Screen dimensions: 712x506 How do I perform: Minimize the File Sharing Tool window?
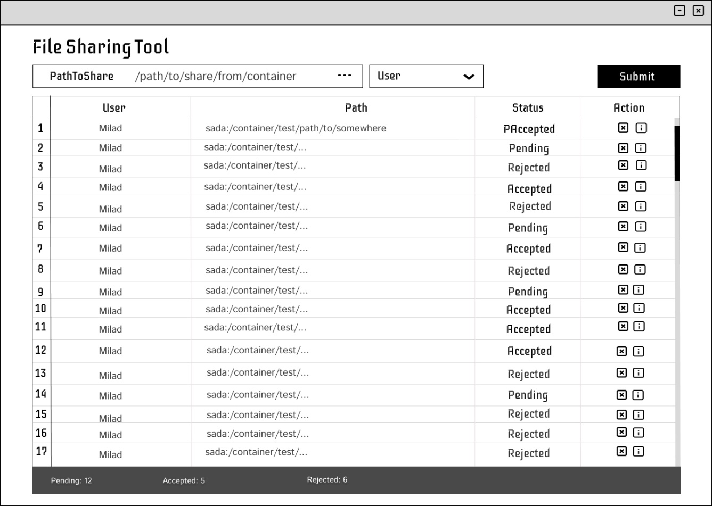coord(680,11)
